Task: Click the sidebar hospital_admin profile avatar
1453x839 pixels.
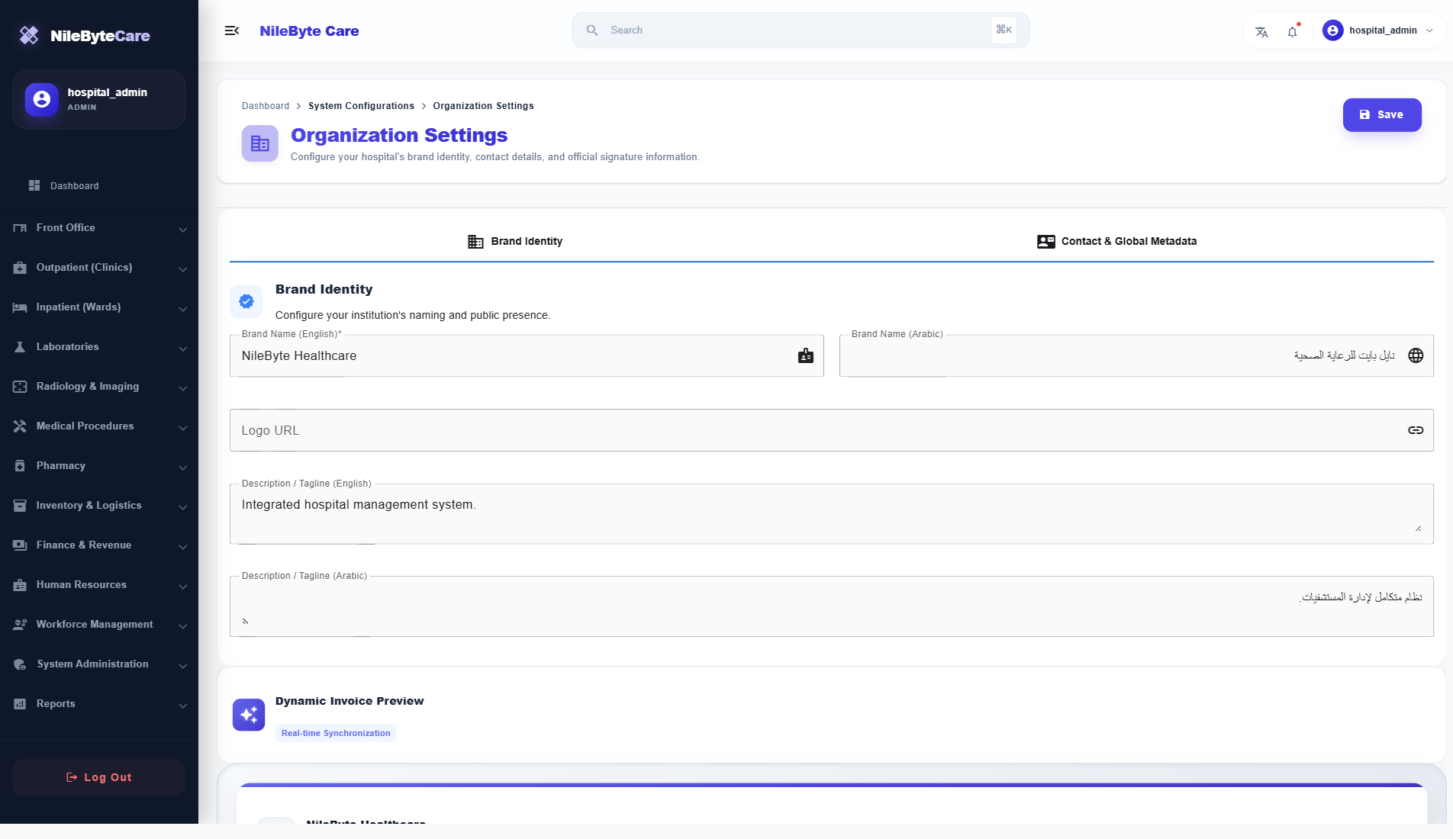Action: point(42,99)
